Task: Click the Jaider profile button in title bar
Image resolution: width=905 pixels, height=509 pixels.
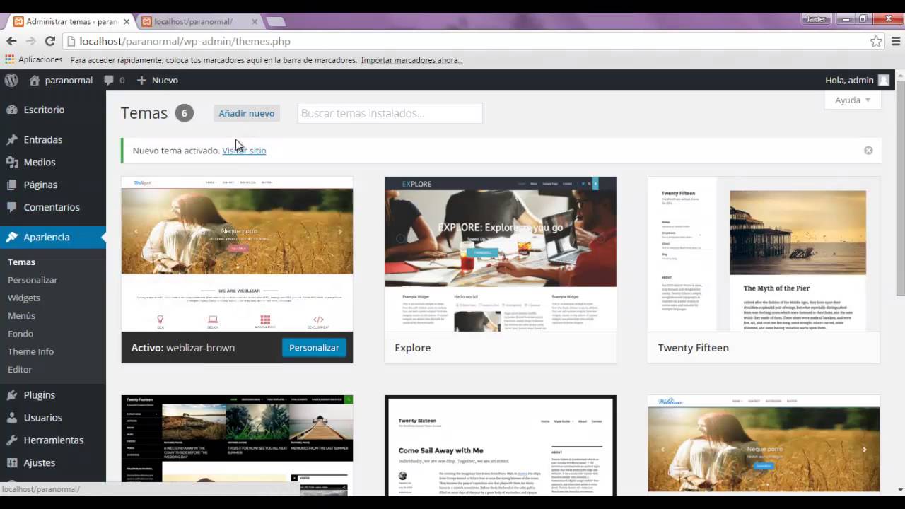Action: click(x=817, y=19)
